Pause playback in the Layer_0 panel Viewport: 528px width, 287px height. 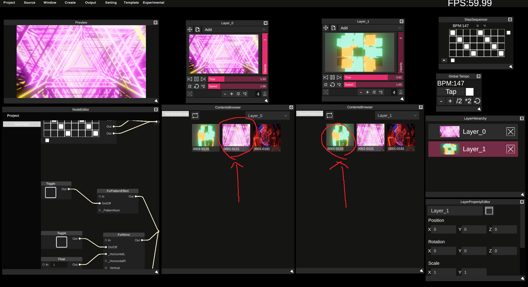click(196, 79)
